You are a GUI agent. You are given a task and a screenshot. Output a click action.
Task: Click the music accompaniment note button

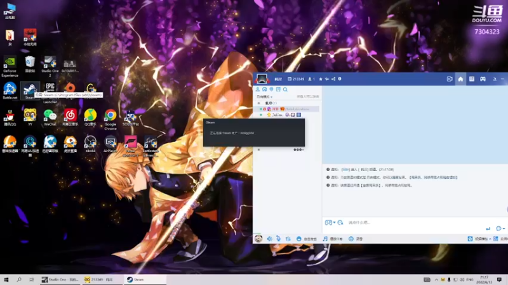pyautogui.click(x=333, y=239)
